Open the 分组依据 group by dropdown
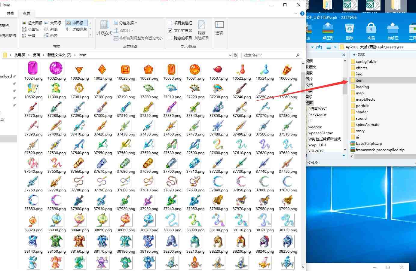The height and width of the screenshot is (271, 416). pos(125,23)
